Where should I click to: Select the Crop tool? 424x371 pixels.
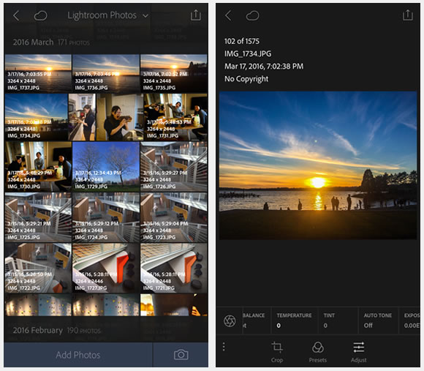point(277,352)
